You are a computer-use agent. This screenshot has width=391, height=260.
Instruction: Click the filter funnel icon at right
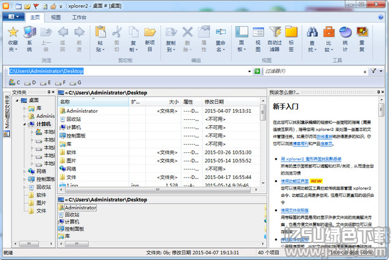[373, 71]
